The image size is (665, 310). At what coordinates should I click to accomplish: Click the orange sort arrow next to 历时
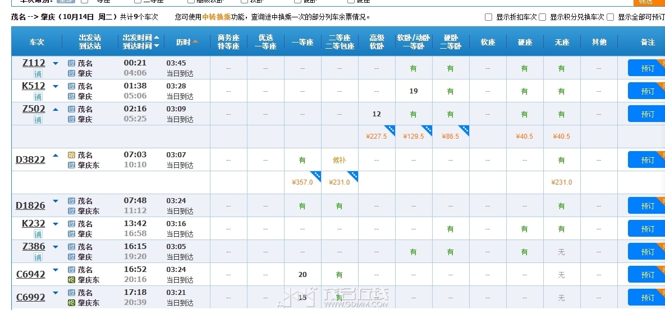pos(195,42)
